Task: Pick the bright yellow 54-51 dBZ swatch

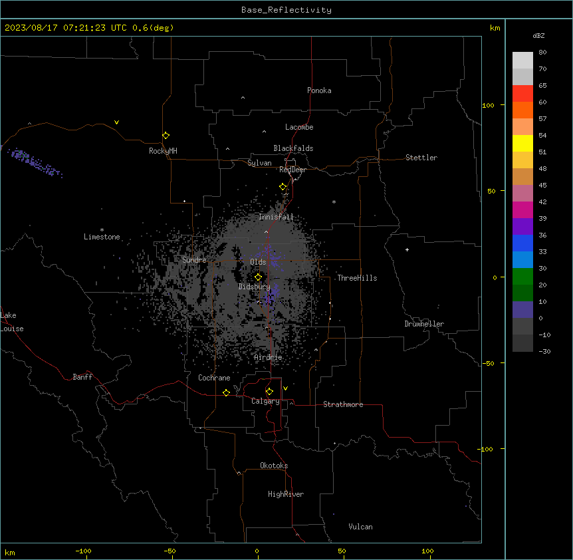Action: 522,143
